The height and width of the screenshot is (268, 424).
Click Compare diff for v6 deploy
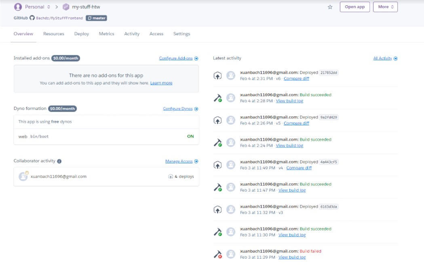click(296, 78)
